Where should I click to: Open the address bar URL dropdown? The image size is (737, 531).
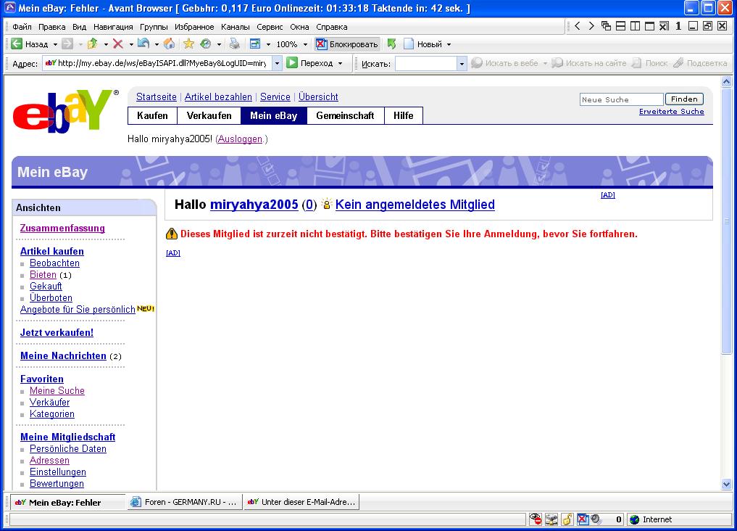(x=278, y=63)
